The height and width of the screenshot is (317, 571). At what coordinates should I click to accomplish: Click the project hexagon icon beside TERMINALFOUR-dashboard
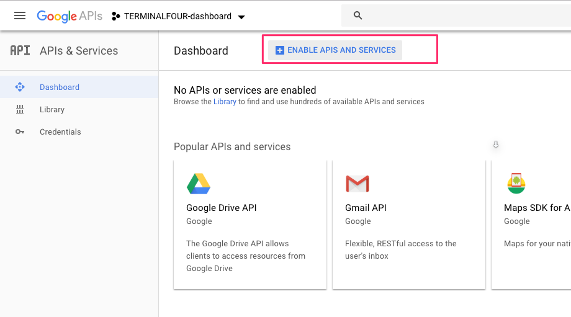(x=116, y=16)
